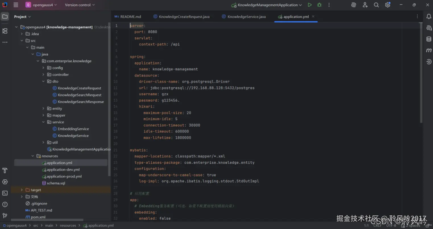
Task: Collapse the dto package
Action: point(43,81)
